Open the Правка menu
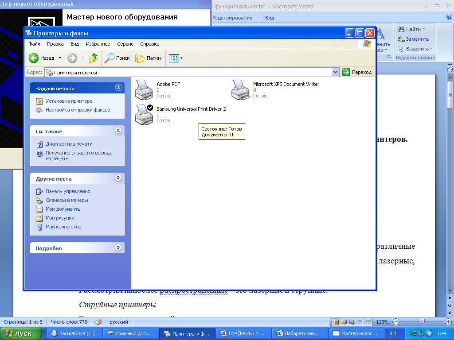 [55, 44]
